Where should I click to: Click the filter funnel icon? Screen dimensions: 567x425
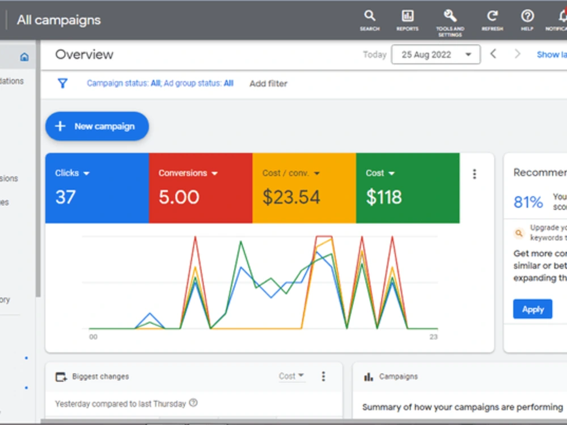point(62,83)
